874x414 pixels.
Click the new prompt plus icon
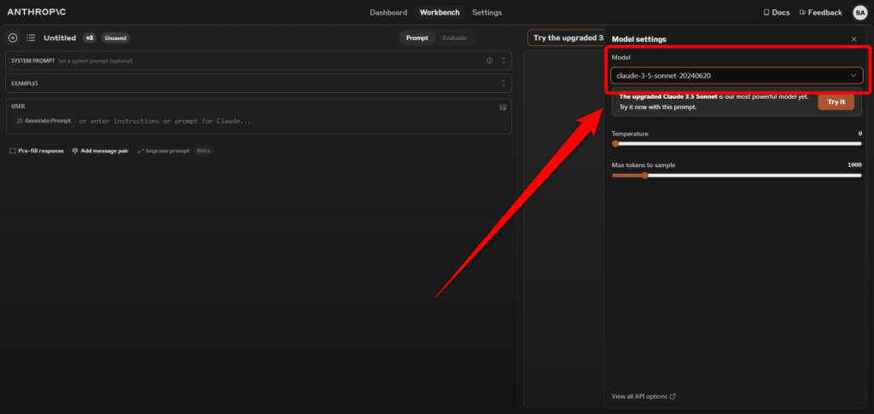coord(12,38)
